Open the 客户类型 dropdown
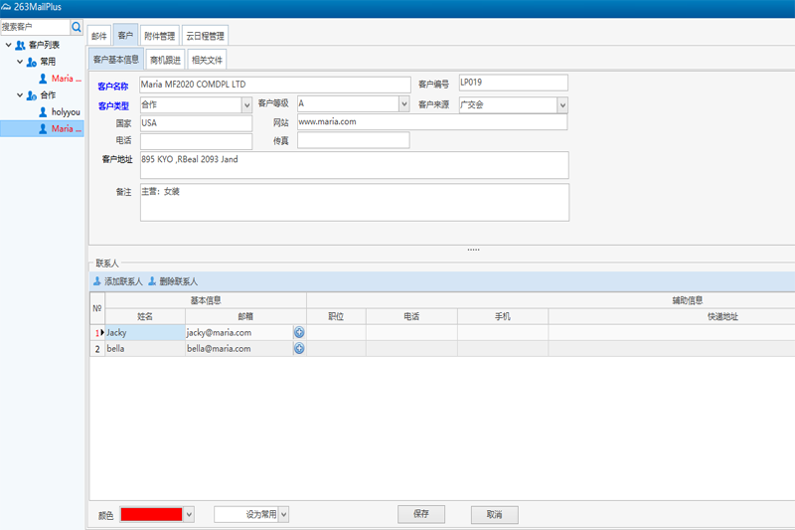Screen dimensions: 795x530 click(x=246, y=105)
